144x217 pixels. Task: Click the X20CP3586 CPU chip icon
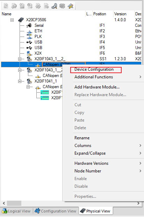click(x=21, y=20)
